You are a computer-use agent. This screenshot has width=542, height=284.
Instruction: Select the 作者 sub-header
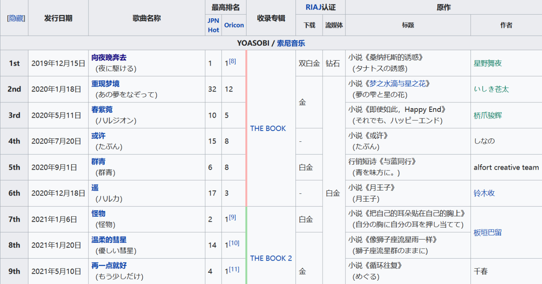(506, 25)
